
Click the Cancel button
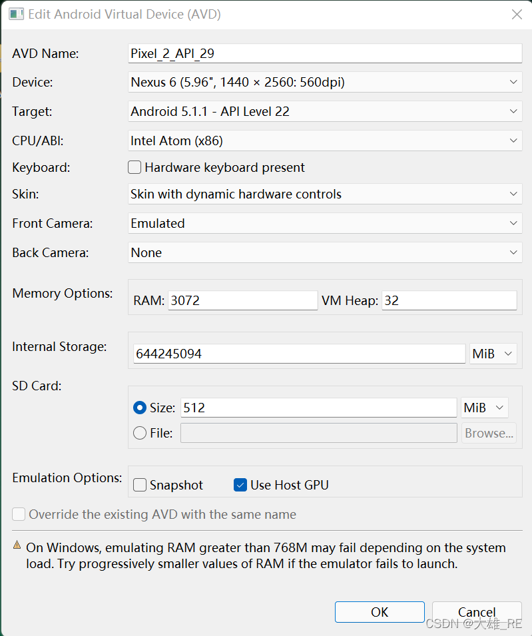coord(477,612)
